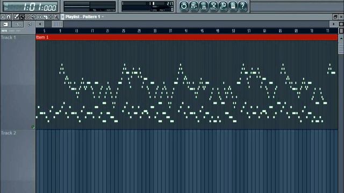
Task: Click the save new version icon
Action: 193,6
